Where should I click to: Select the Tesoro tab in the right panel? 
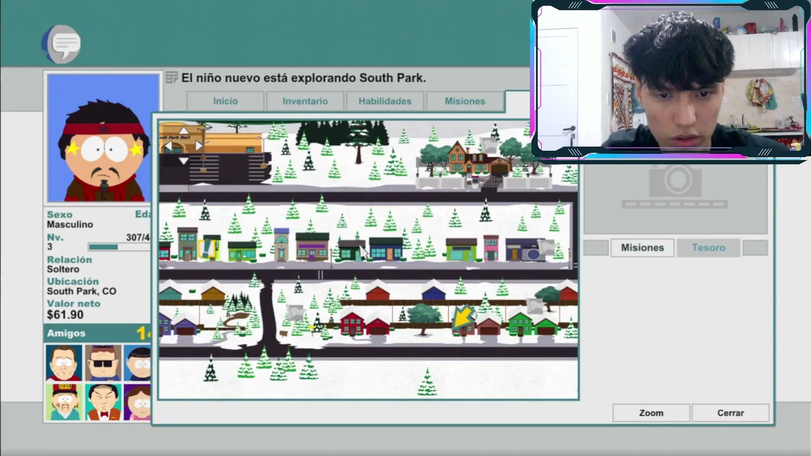(708, 248)
